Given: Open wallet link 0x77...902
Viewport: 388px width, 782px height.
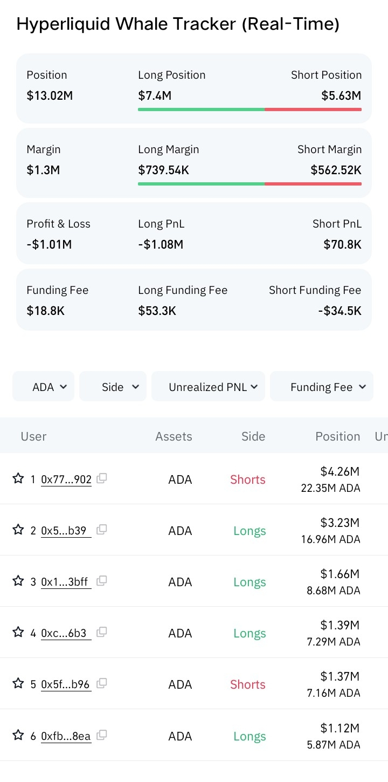Looking at the screenshot, I should pos(66,479).
